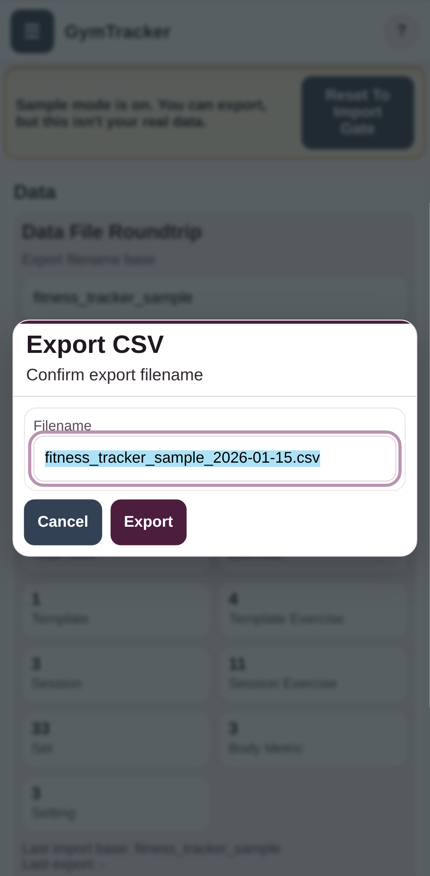Click the Set count card showing 33
This screenshot has width=430, height=876.
pos(117,739)
